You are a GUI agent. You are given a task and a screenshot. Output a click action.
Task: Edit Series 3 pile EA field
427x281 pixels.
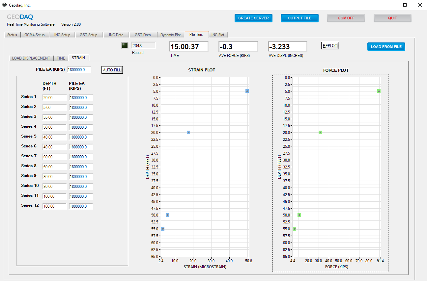(81, 117)
